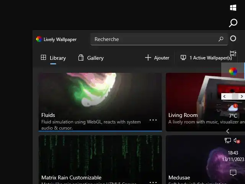
Task: Click the taskbar scroll right arrow
Action: tap(242, 96)
